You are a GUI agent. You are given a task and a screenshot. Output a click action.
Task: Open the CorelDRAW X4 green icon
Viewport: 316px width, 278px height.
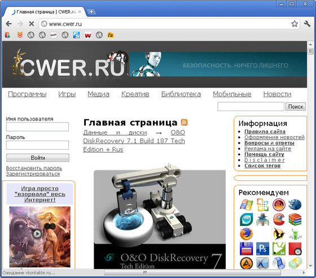click(279, 249)
